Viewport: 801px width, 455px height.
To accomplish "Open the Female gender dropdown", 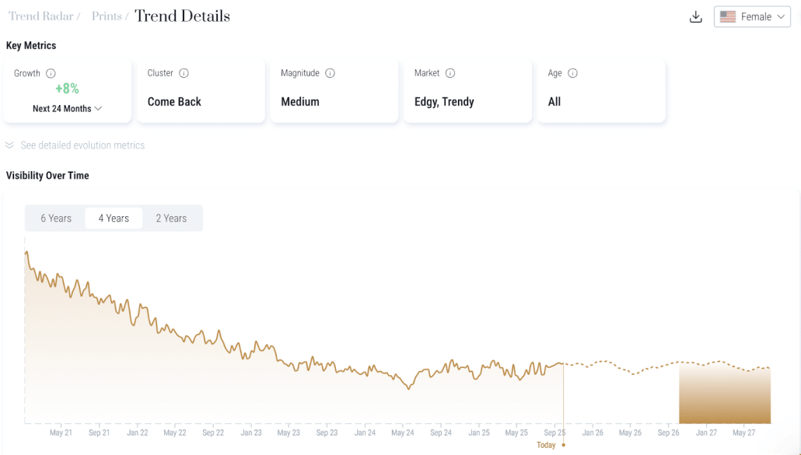I will coord(752,17).
